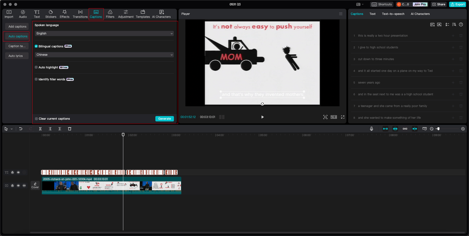
Task: Click the Undo arrow in timeline toolbar
Action: point(21,129)
